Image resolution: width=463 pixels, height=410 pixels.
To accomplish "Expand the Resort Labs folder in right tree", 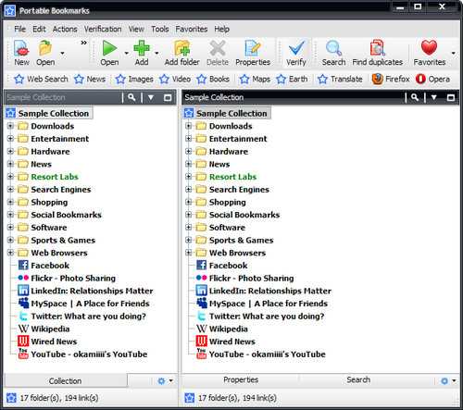I will click(x=188, y=177).
